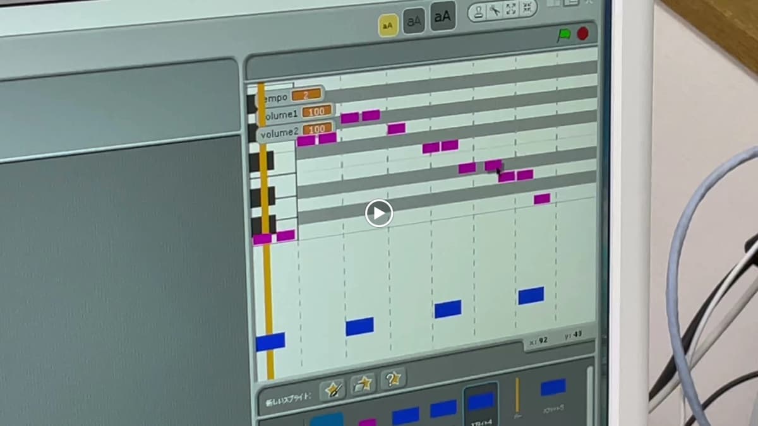Choose a new sprite from file folder icon

[x=363, y=383]
